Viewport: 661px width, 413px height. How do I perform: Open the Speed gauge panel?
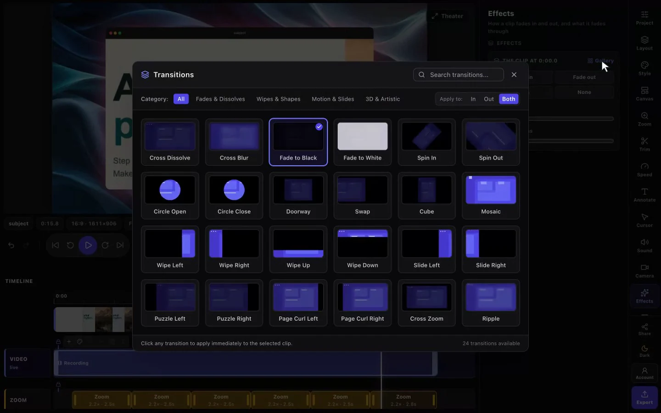(x=644, y=169)
